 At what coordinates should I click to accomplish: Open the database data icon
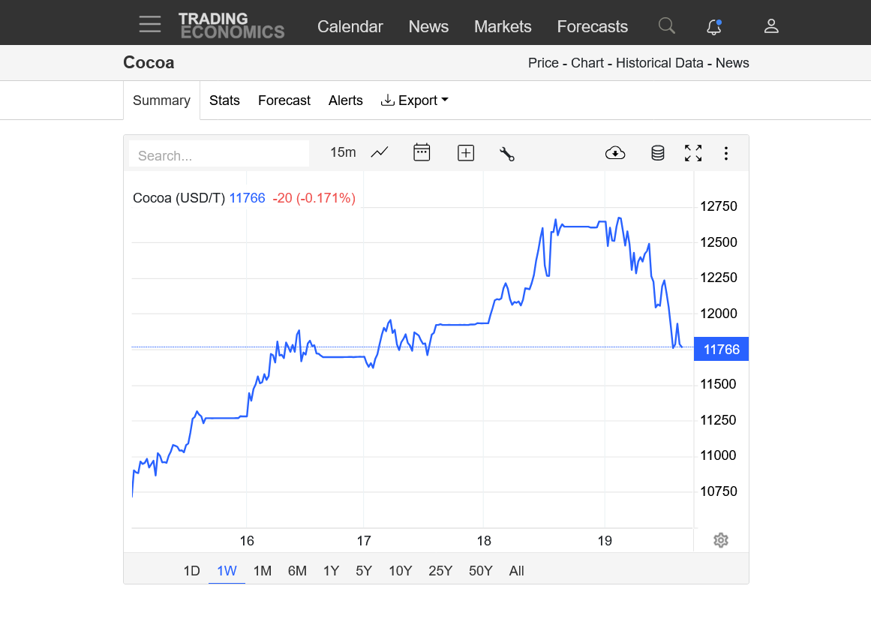[x=658, y=153]
